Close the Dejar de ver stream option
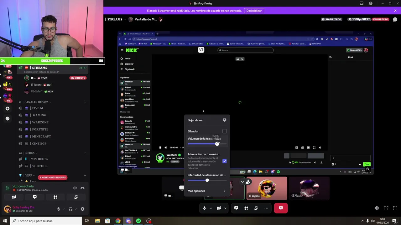The height and width of the screenshot is (225, 401). [x=207, y=120]
